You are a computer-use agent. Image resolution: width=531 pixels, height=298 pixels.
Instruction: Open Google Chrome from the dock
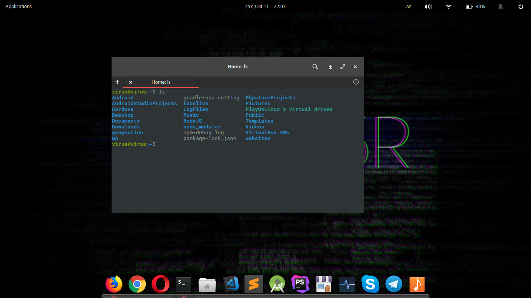tap(137, 284)
